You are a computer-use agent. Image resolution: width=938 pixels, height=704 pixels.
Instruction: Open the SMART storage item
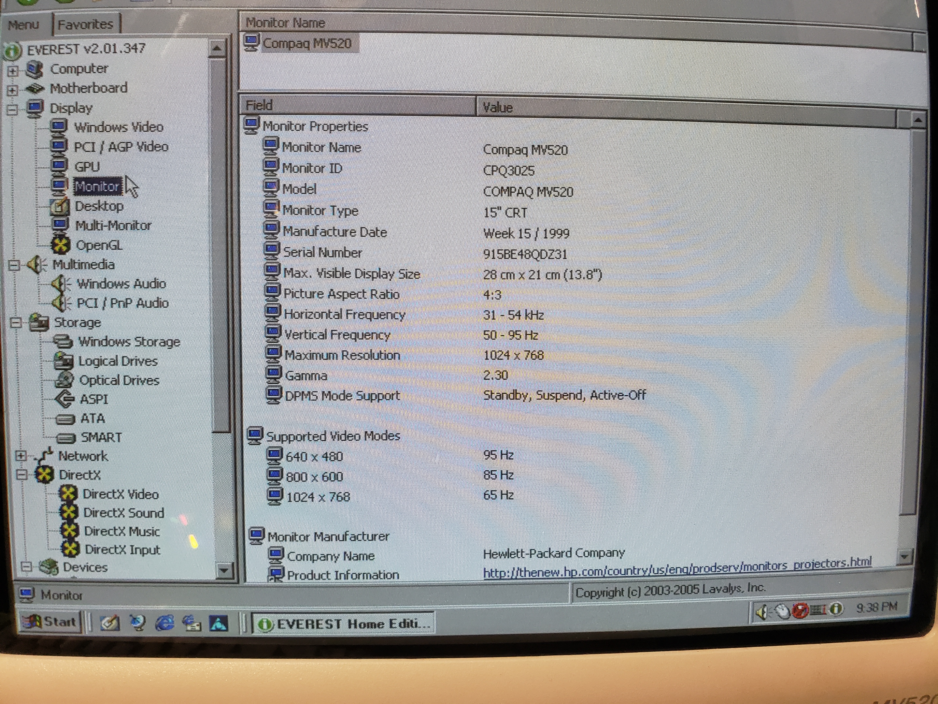point(101,437)
